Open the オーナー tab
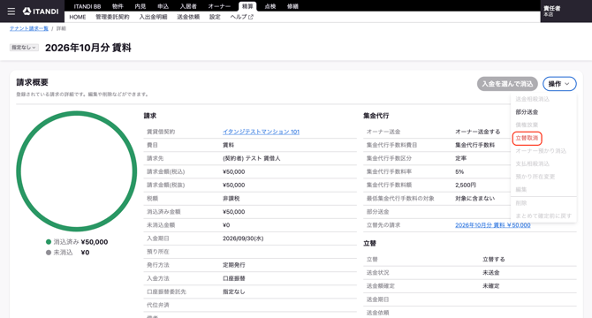This screenshot has width=592, height=318. point(219,6)
